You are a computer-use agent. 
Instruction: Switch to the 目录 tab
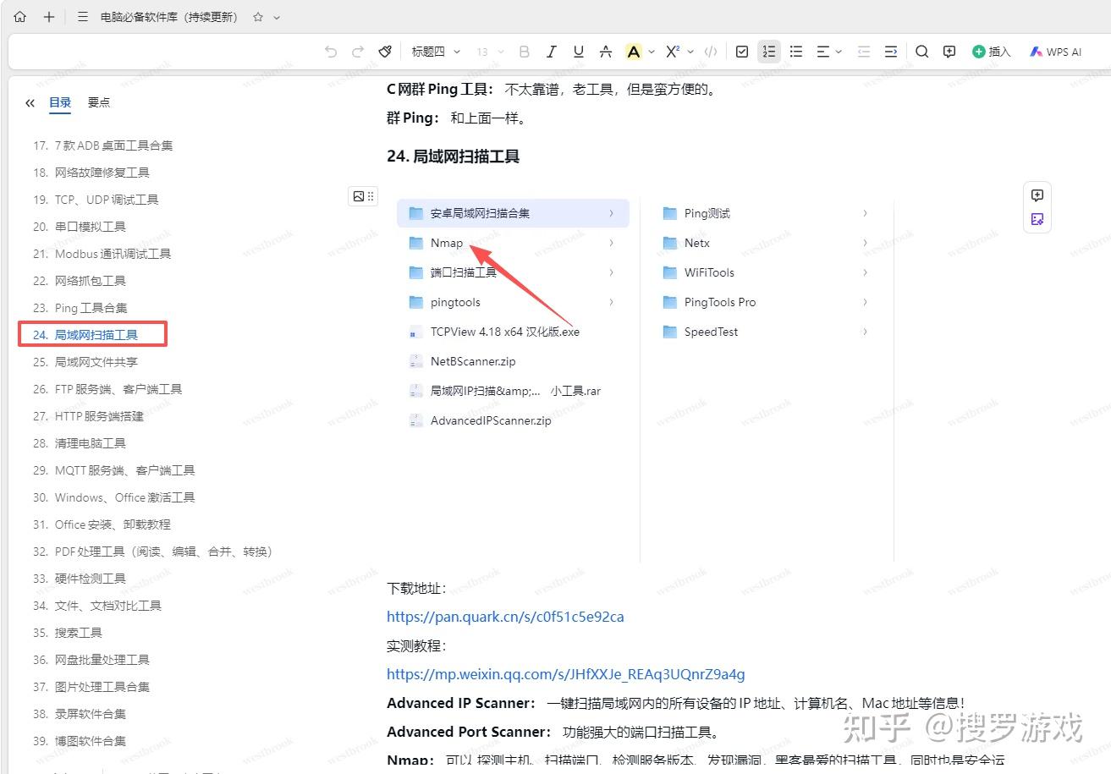(60, 102)
